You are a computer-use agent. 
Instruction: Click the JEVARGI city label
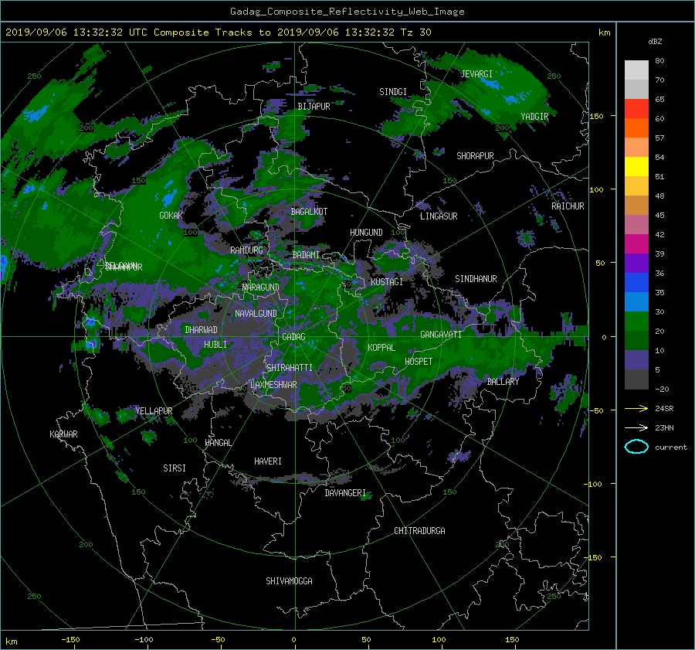476,74
